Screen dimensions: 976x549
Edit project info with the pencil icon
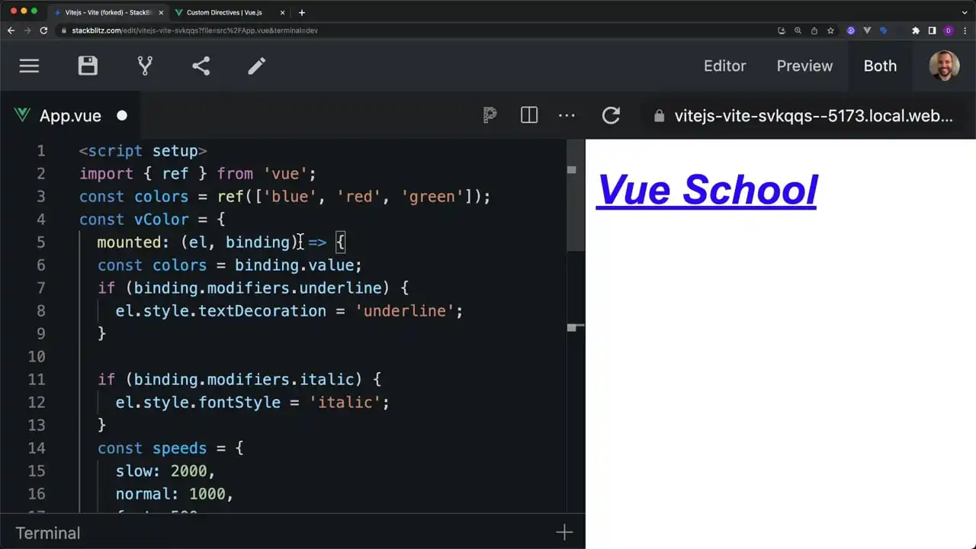coord(257,66)
